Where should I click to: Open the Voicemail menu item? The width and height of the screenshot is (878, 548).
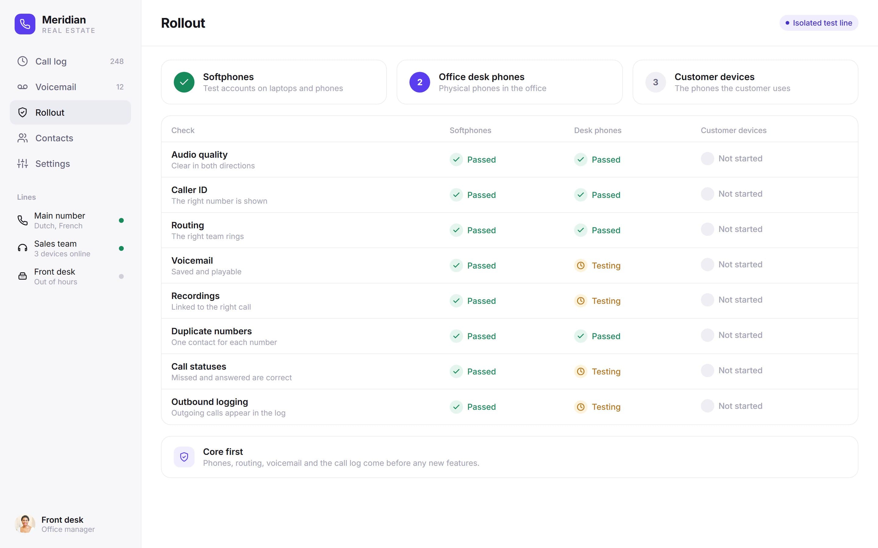(x=70, y=87)
